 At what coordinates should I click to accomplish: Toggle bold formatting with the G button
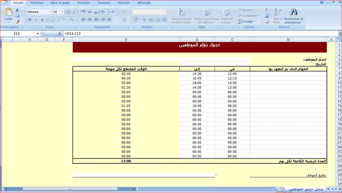(x=30, y=20)
